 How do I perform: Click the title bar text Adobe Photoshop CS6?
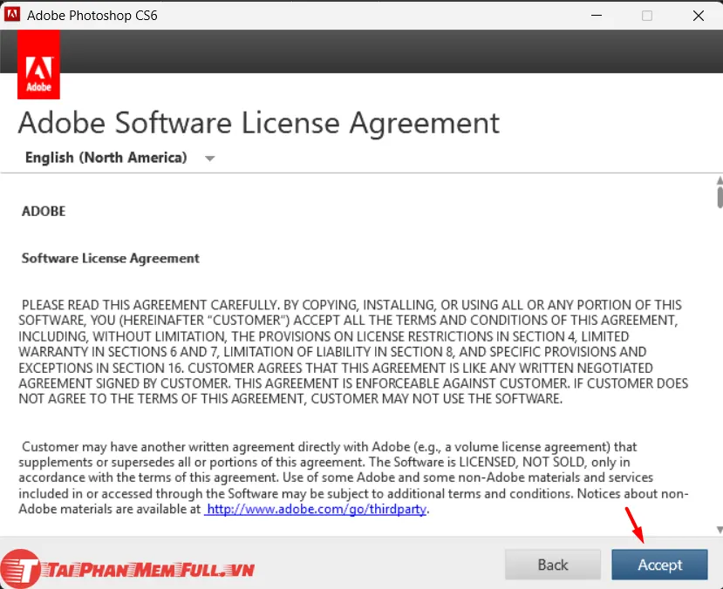[x=91, y=15]
